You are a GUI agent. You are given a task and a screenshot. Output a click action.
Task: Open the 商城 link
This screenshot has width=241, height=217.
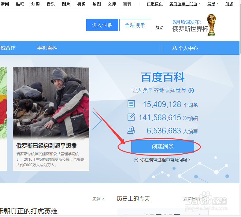[229, 4]
